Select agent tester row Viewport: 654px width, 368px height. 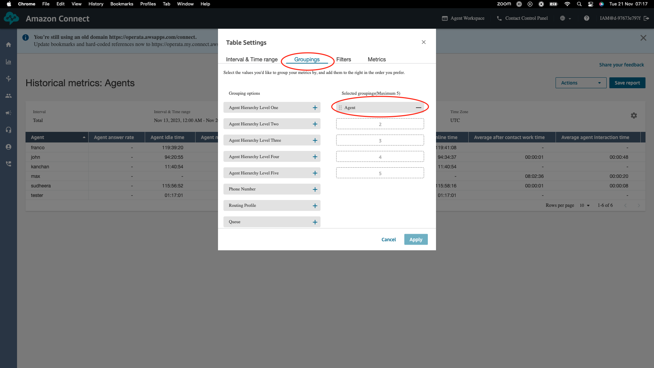[37, 195]
